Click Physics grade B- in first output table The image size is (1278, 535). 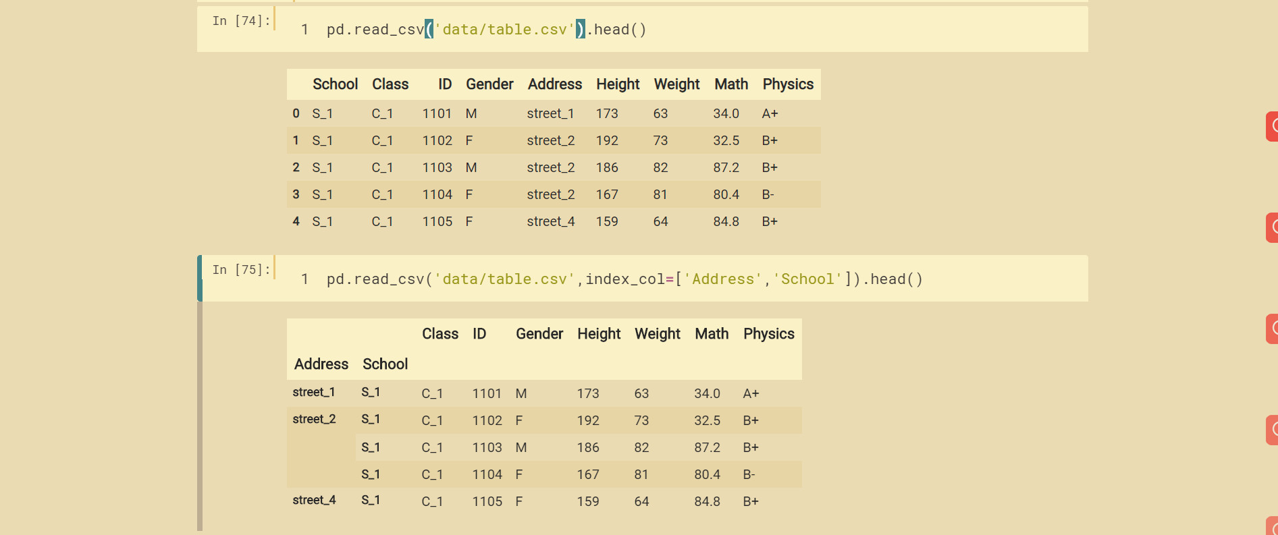[768, 194]
